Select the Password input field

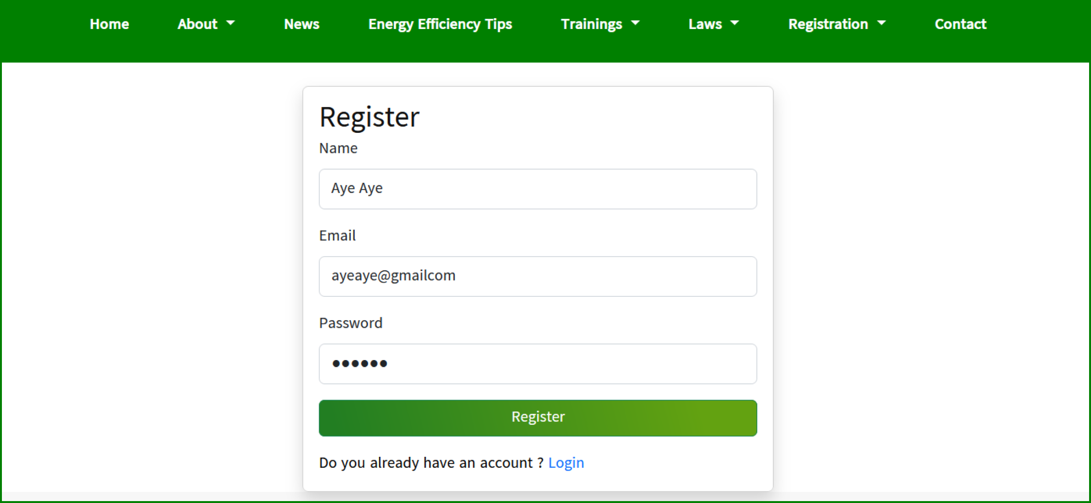coord(537,363)
